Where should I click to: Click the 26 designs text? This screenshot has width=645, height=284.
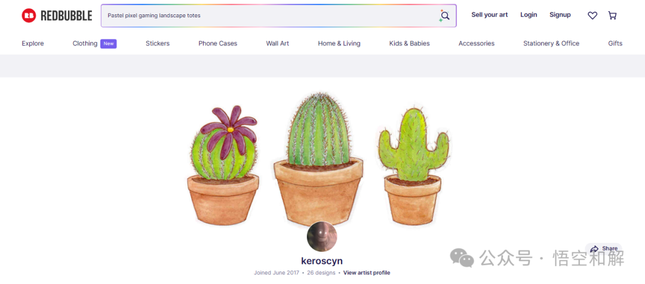[321, 273]
